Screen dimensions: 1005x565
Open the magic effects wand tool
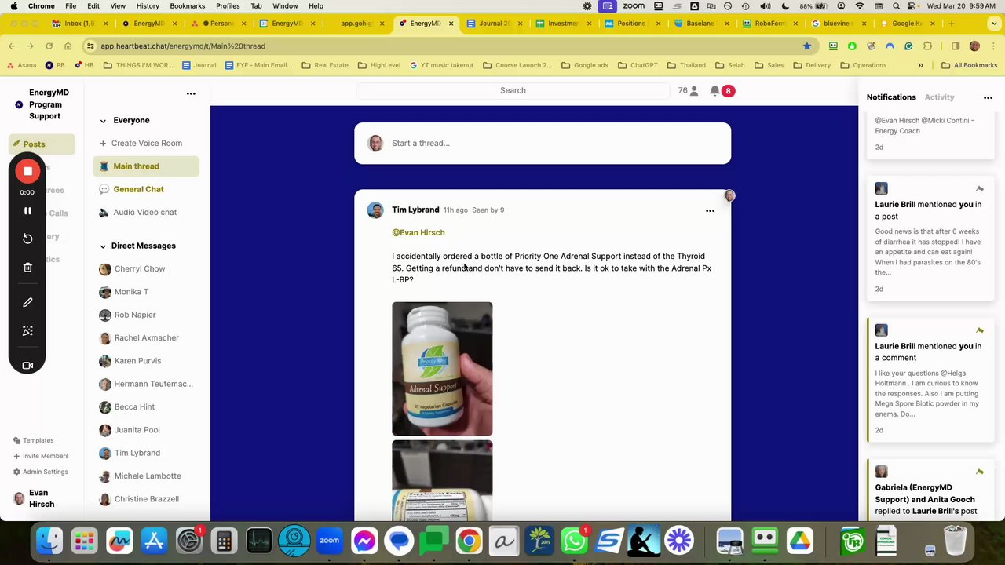[27, 331]
